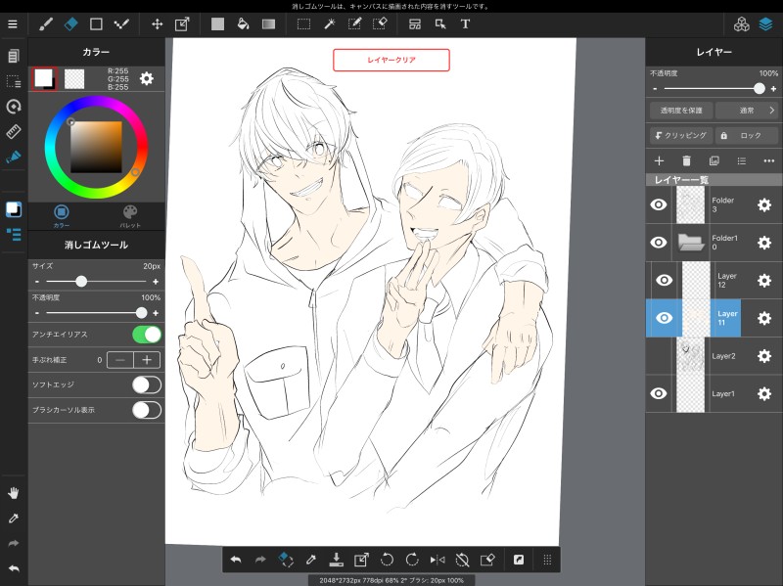Select the Panel divide tool
Image resolution: width=783 pixels, height=586 pixels.
pos(415,23)
